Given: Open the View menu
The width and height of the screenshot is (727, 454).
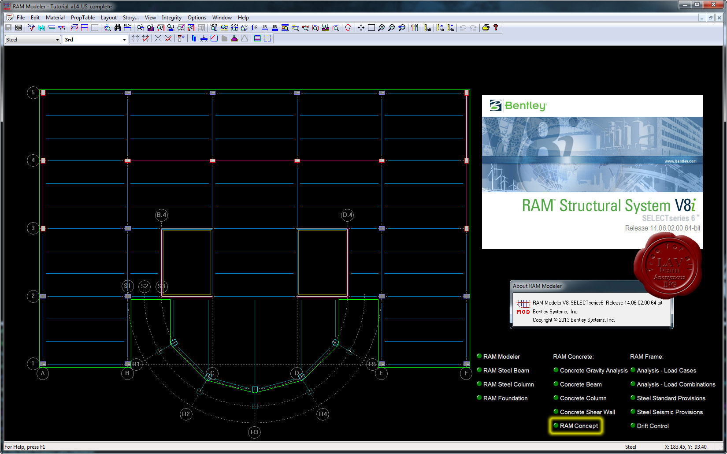Looking at the screenshot, I should [150, 18].
